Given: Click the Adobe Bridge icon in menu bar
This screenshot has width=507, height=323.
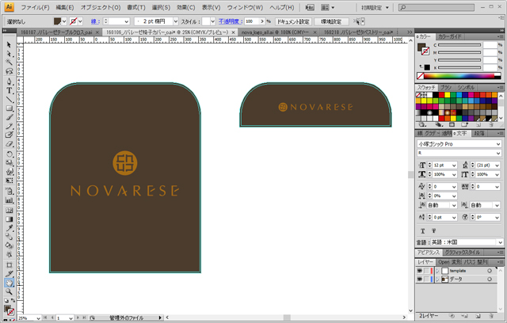Looking at the screenshot, I should coord(310,7).
